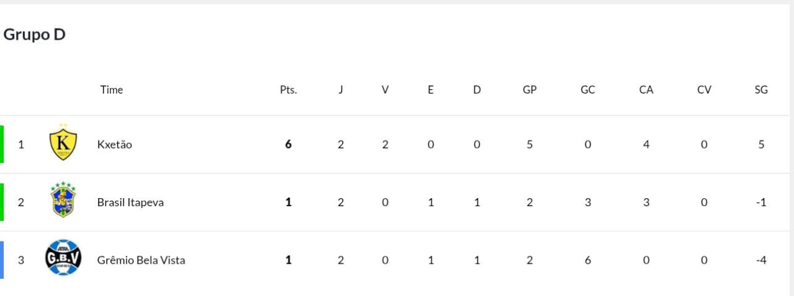Click the E draws column header

(x=430, y=90)
